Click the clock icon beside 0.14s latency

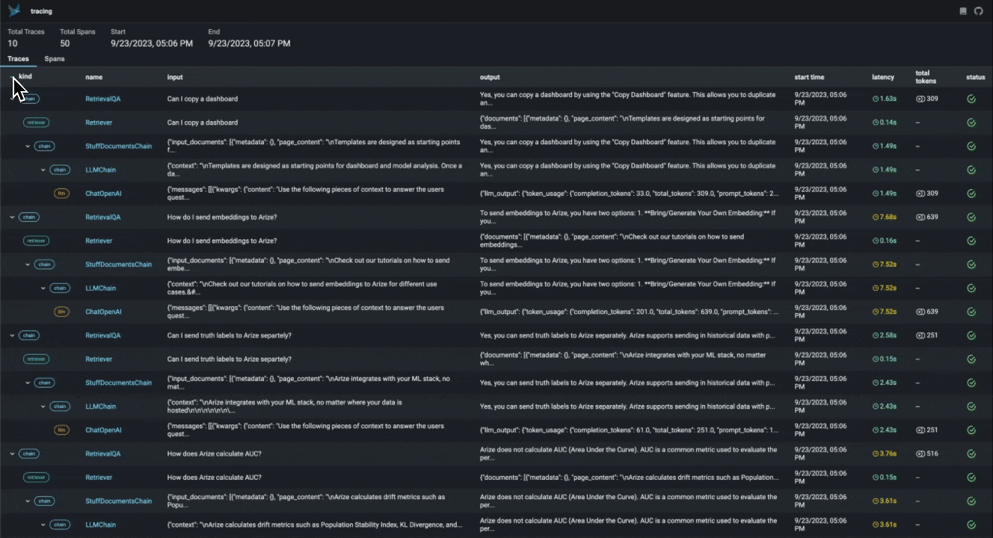click(876, 123)
